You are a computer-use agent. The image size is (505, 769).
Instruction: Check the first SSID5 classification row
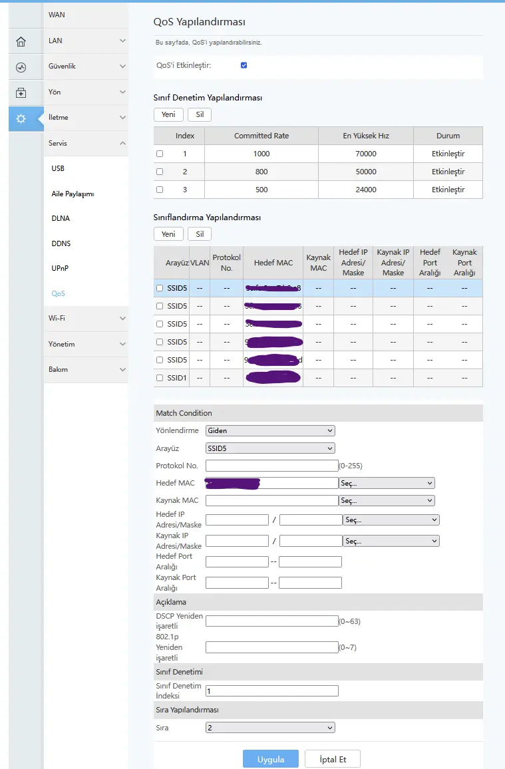[x=159, y=288]
